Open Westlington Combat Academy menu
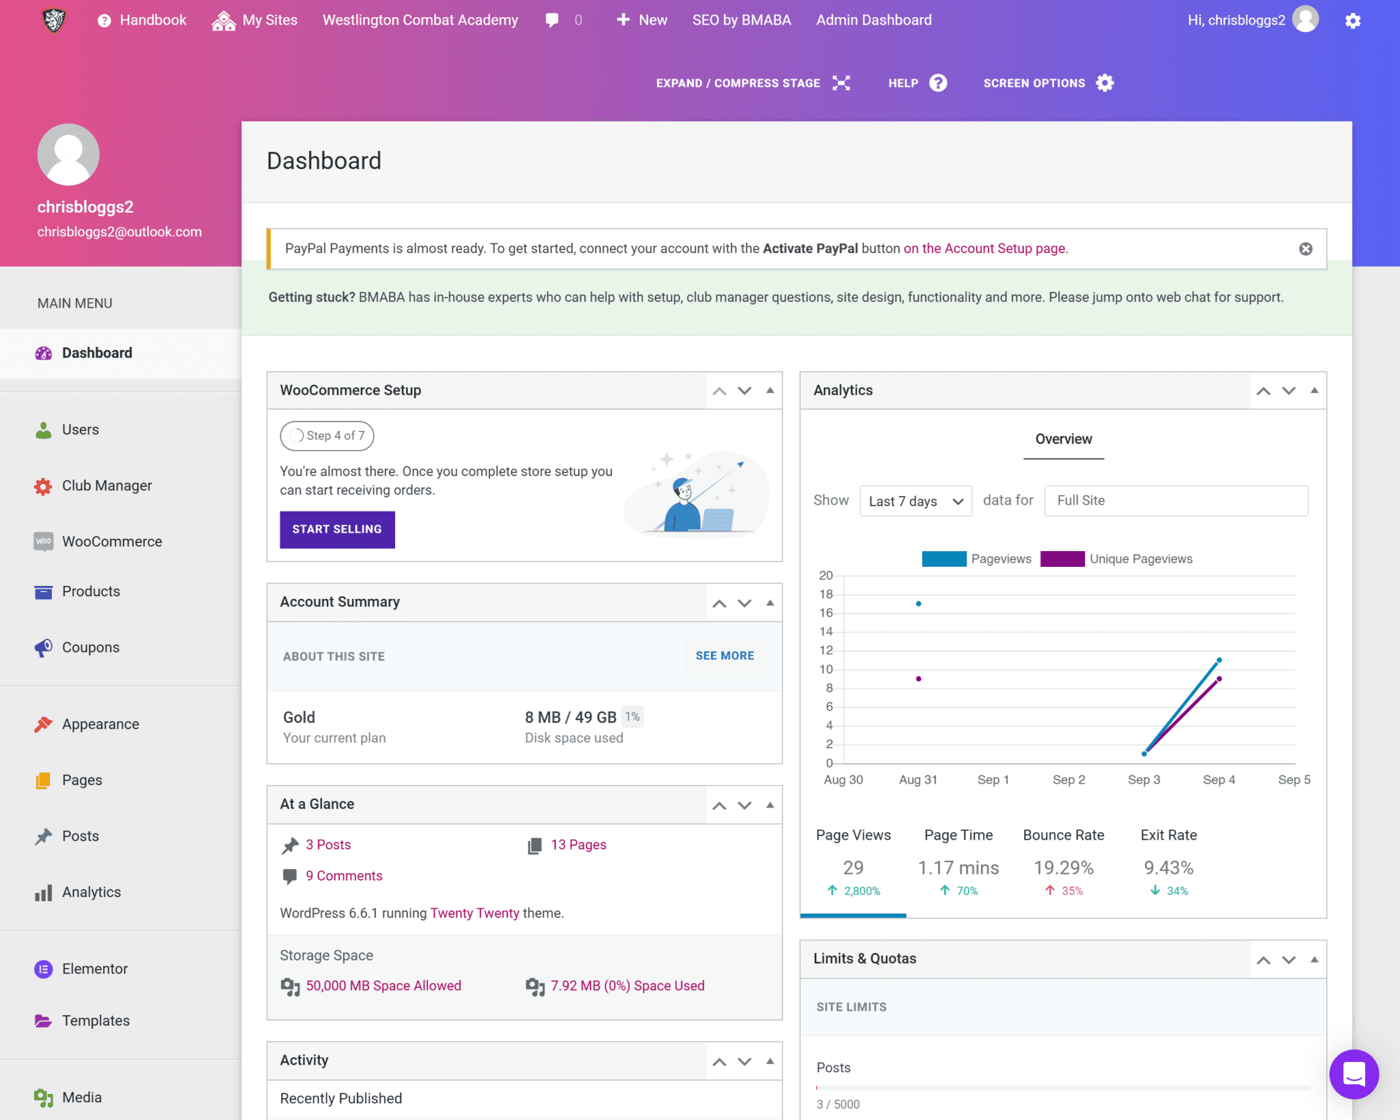This screenshot has height=1120, width=1400. pos(420,20)
